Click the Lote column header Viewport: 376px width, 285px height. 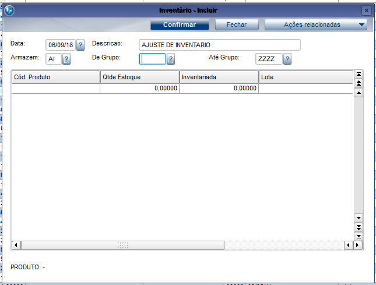point(306,77)
